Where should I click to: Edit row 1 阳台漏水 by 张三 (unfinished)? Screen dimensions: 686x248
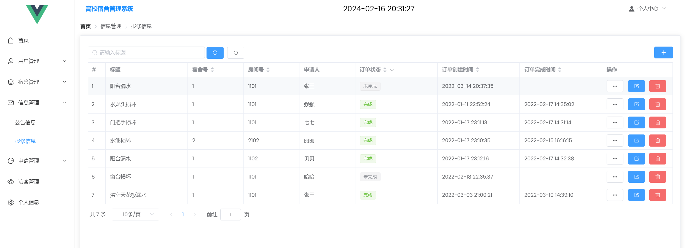[636, 86]
